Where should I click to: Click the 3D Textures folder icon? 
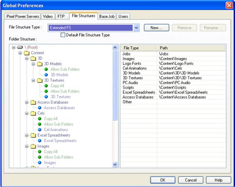(x=40, y=80)
